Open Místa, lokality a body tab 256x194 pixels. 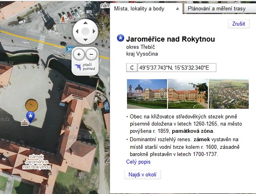click(139, 9)
